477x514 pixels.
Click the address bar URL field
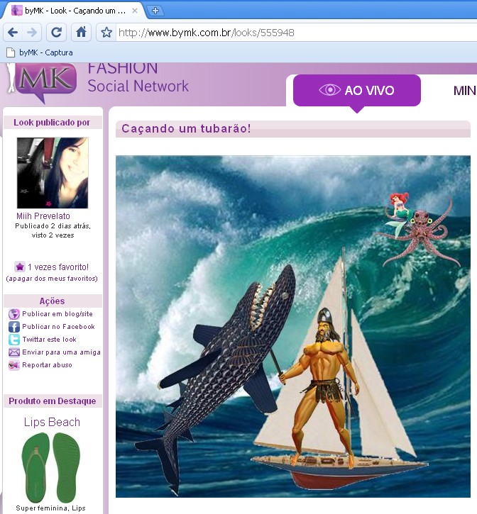pos(284,33)
